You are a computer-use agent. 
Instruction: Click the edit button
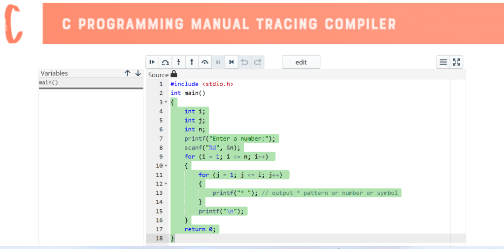pos(301,62)
